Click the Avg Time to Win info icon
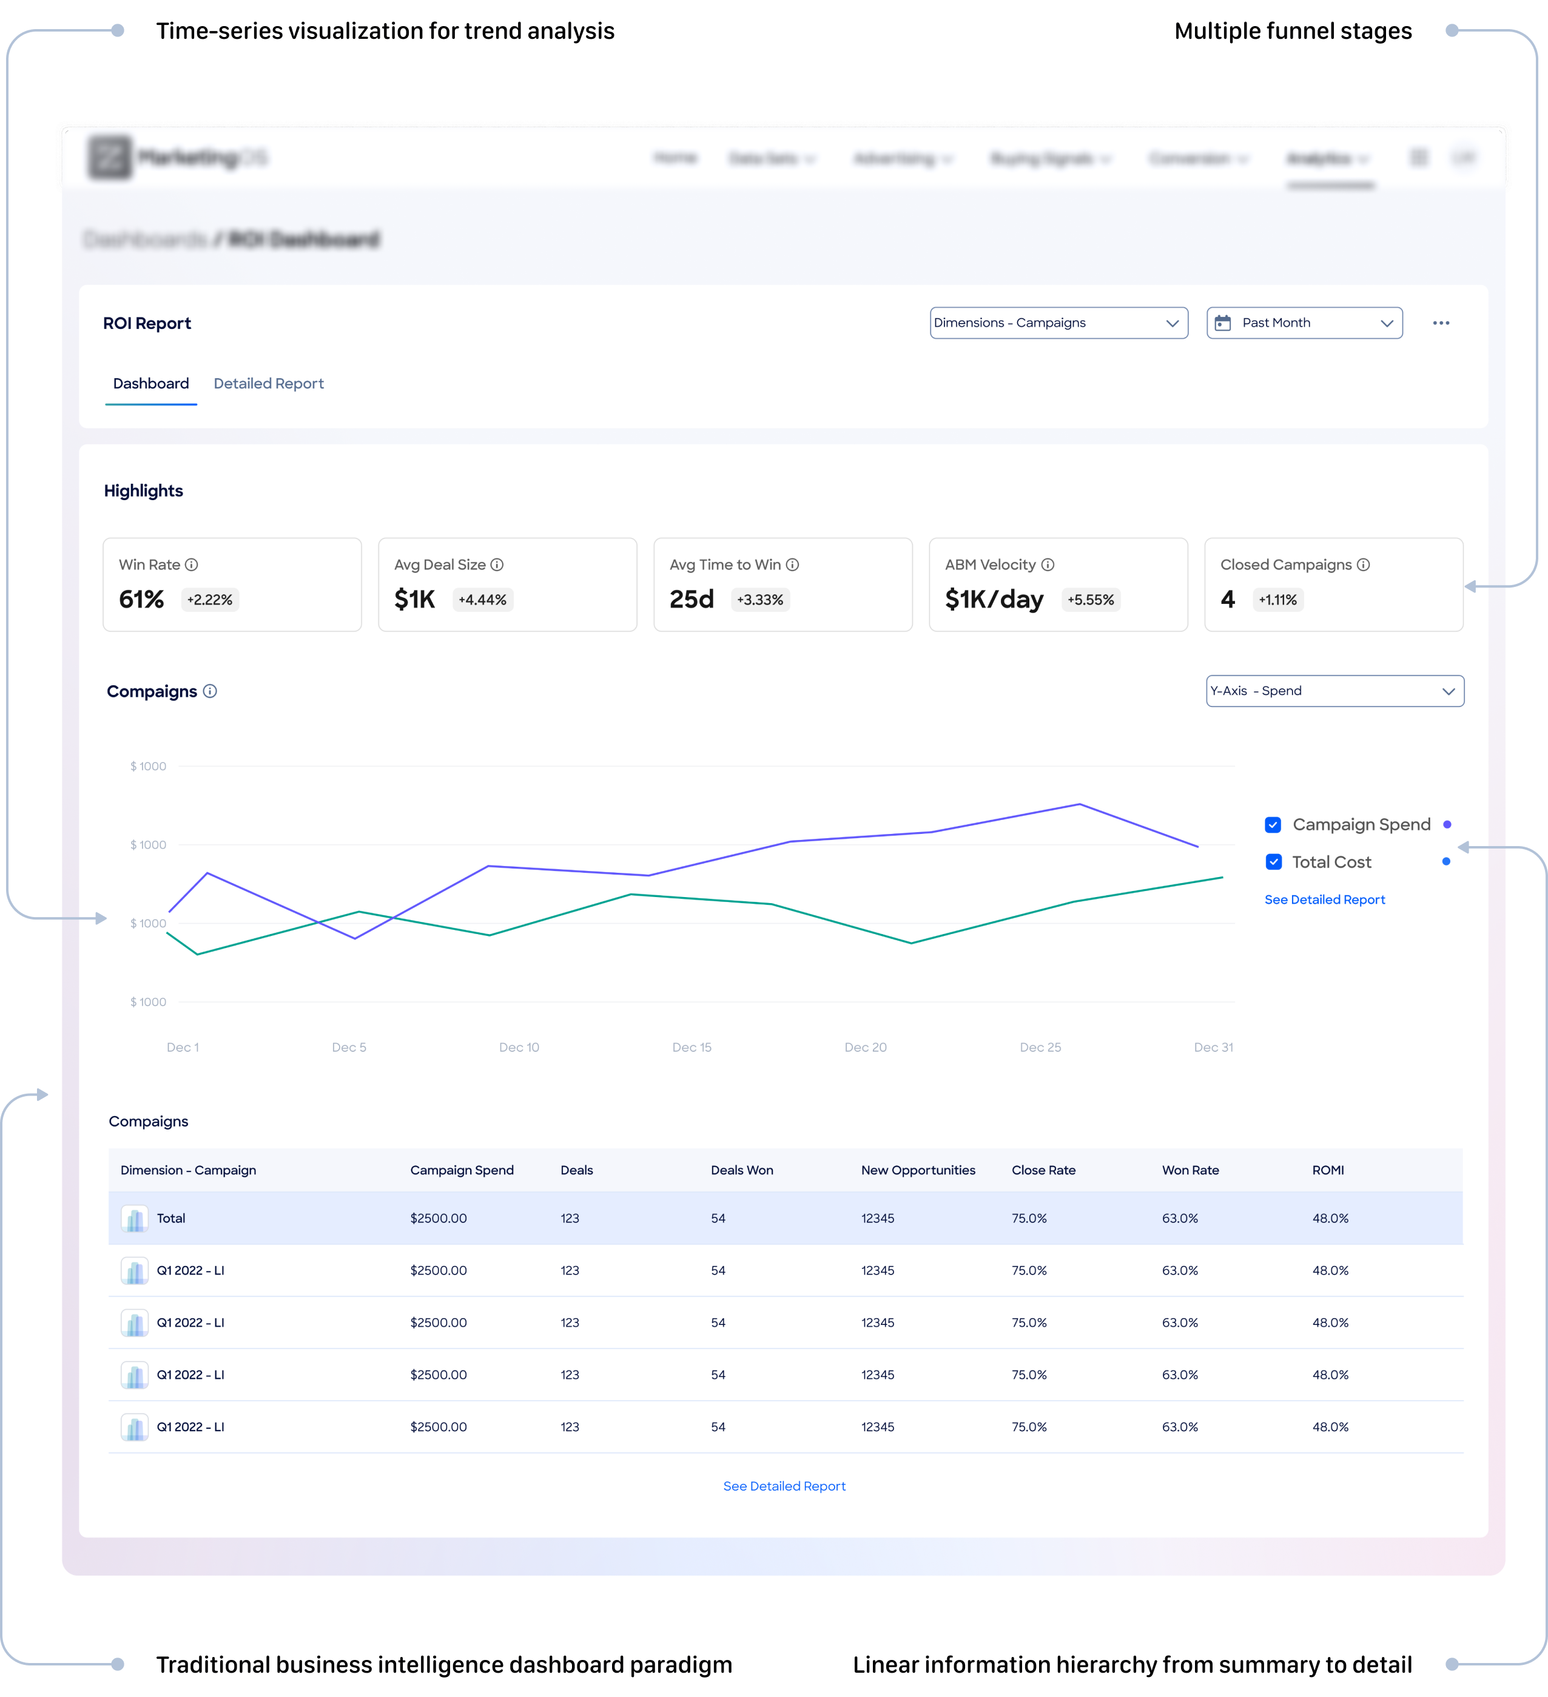Screen dimensions: 1548x1697 793,565
